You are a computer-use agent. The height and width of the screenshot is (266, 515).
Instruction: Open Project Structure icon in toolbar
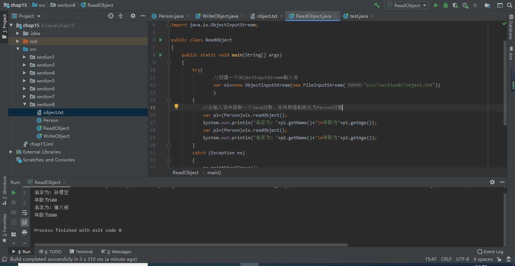(487, 5)
